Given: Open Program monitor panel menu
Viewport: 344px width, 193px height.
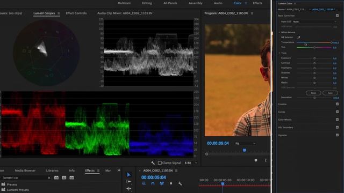Looking at the screenshot, I should [252, 13].
